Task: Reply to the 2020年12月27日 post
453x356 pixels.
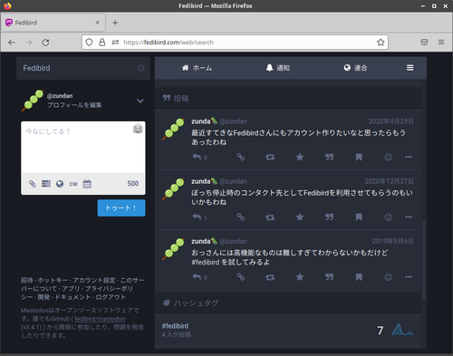Action: [x=197, y=217]
